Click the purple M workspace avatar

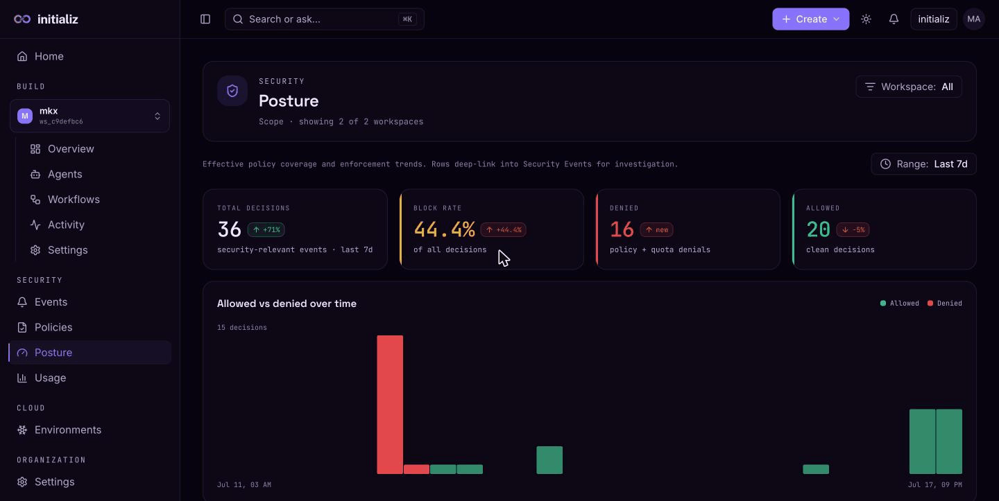pyautogui.click(x=25, y=116)
